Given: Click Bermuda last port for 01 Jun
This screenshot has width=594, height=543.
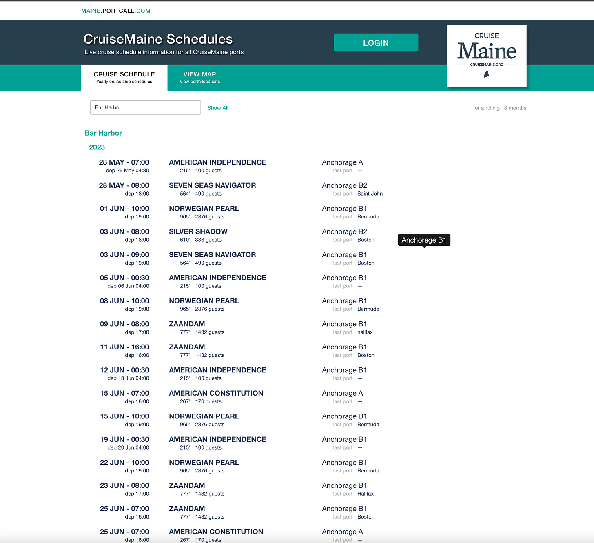Looking at the screenshot, I should click(x=368, y=217).
